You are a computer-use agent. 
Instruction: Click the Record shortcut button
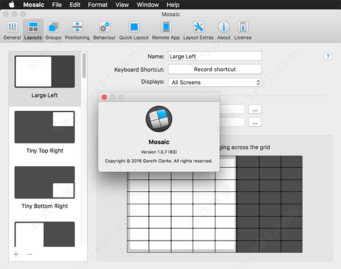tap(215, 69)
